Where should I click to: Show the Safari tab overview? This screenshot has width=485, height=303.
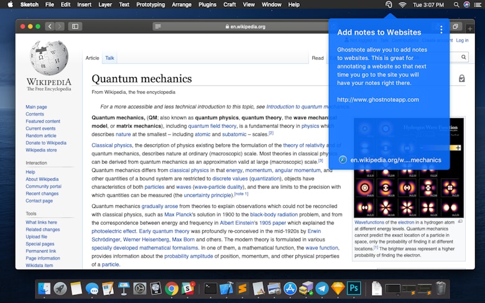[x=456, y=27]
